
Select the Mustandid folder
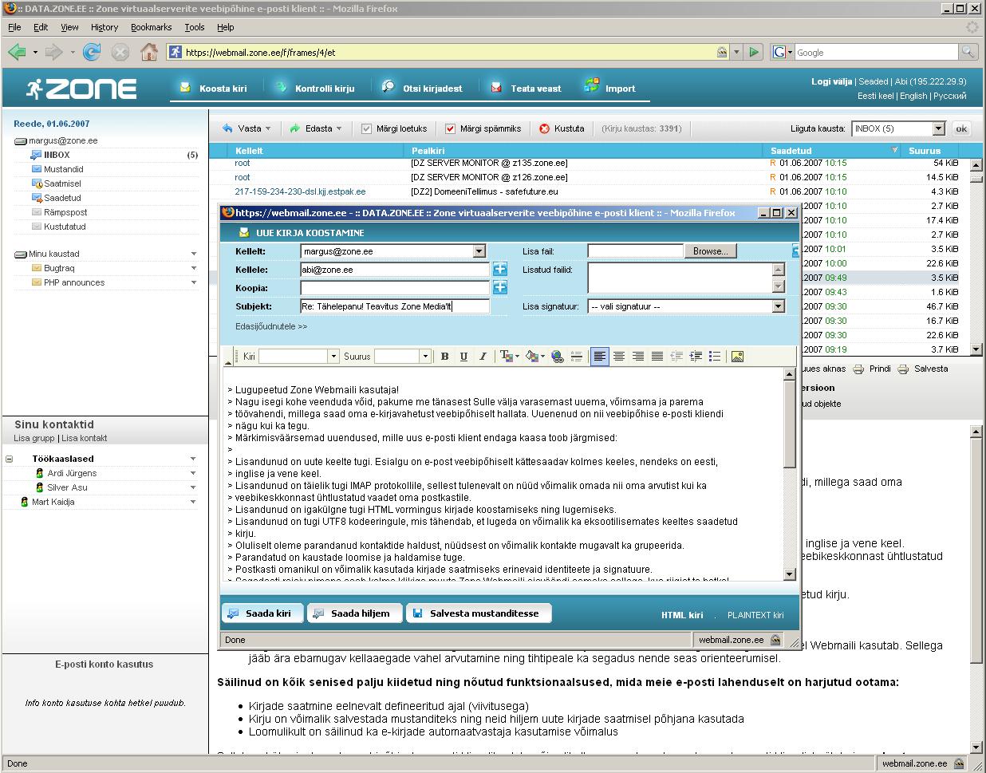[64, 169]
